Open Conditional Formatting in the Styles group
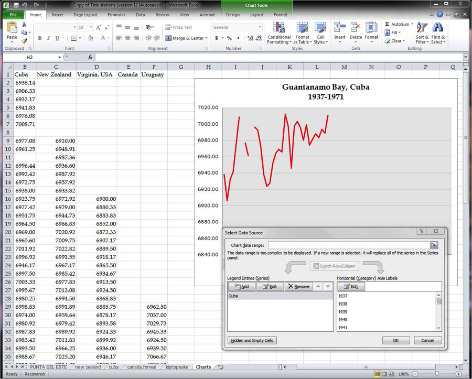Viewport: 472px width, 379px height. click(279, 33)
